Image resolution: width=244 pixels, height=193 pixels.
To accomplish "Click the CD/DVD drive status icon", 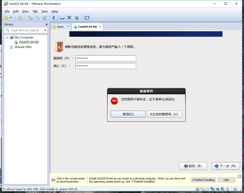I will click(x=202, y=189).
